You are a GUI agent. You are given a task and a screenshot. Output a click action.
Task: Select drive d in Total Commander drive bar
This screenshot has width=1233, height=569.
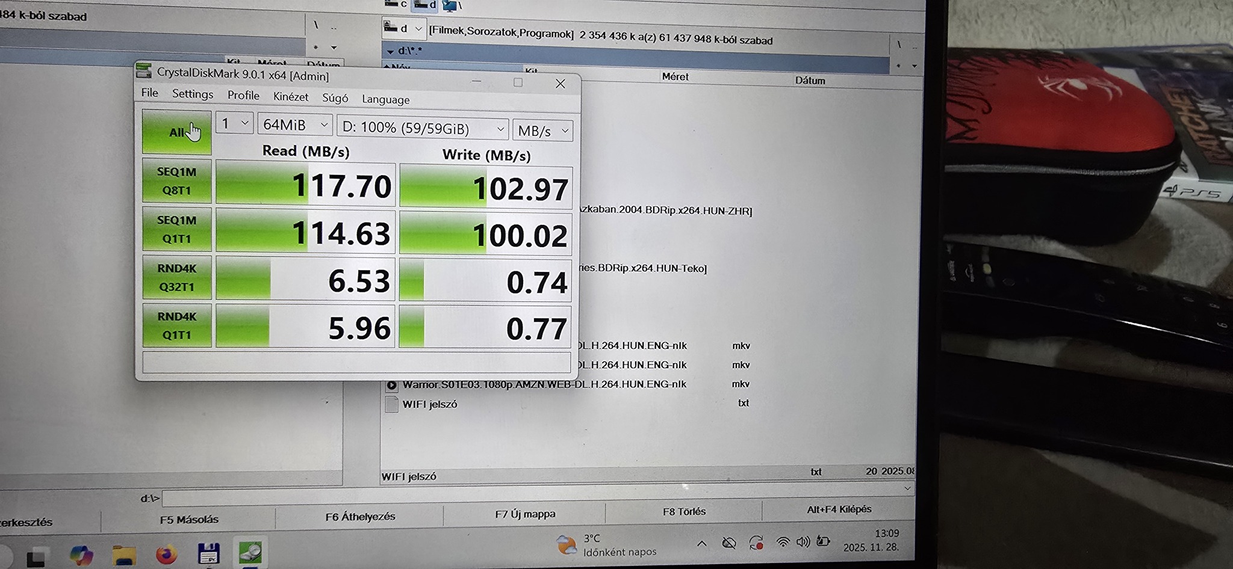click(x=425, y=5)
